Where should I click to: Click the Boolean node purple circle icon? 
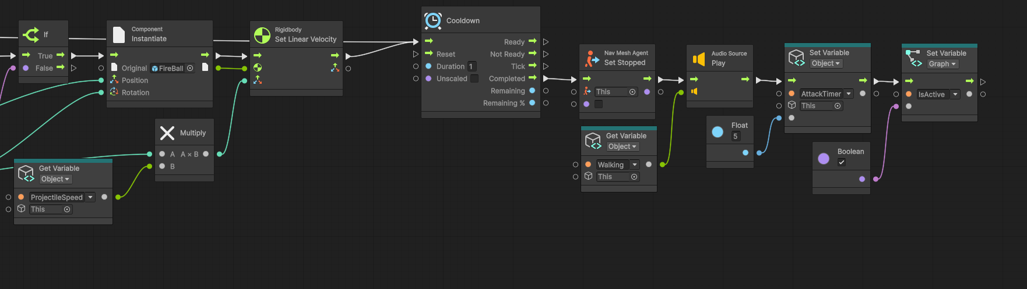(824, 158)
